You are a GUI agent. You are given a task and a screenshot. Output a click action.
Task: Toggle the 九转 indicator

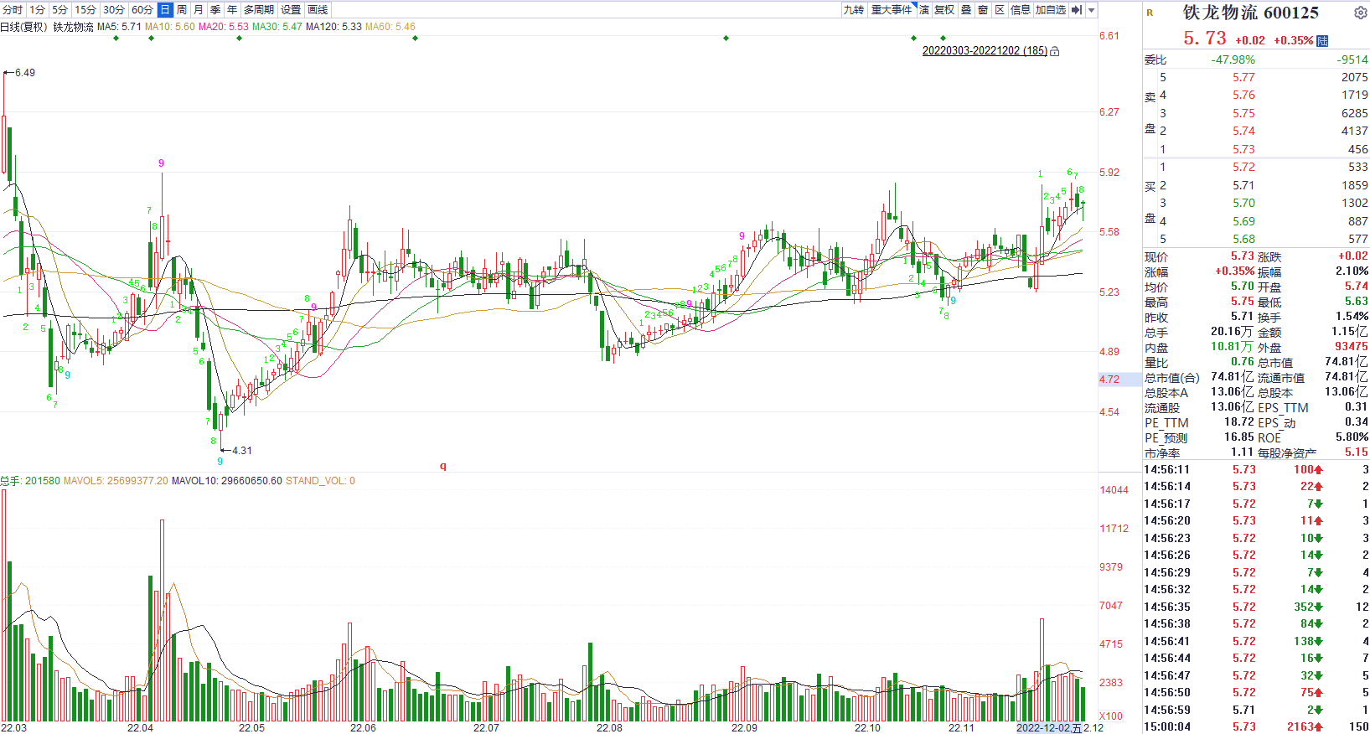[853, 10]
